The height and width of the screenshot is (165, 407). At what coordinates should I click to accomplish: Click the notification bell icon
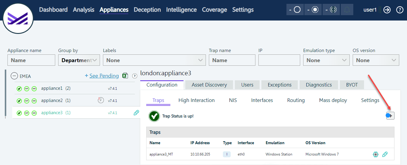pyautogui.click(x=347, y=10)
